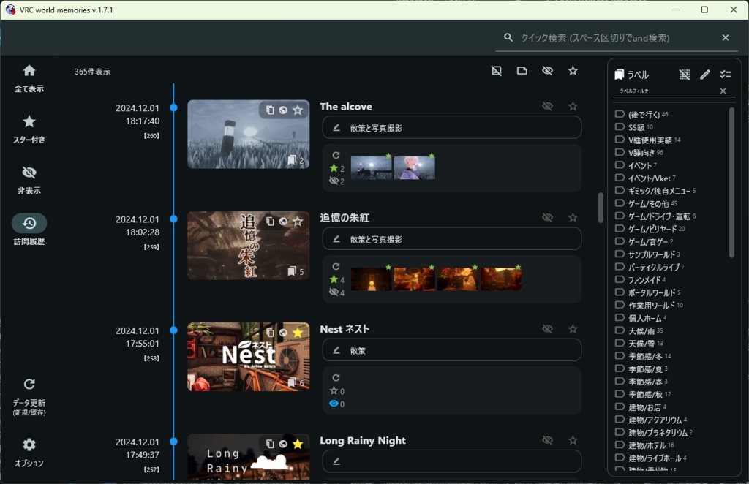Star The alcove world entry
The height and width of the screenshot is (484, 749).
[x=573, y=106]
